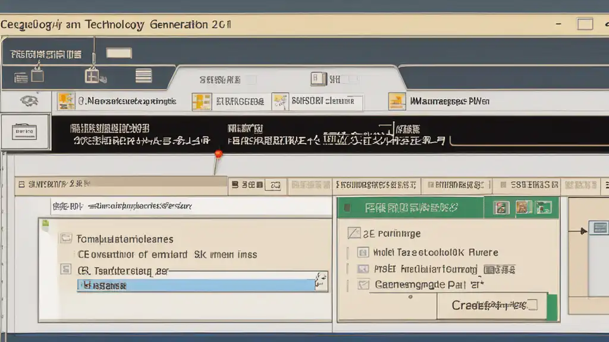Collapse the SINFERNTV section expander
The image size is (609, 342).
click(21, 184)
